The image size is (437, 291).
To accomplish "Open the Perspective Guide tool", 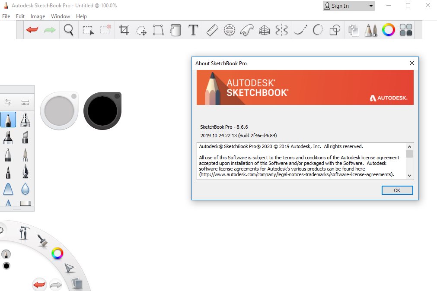I will [x=264, y=30].
